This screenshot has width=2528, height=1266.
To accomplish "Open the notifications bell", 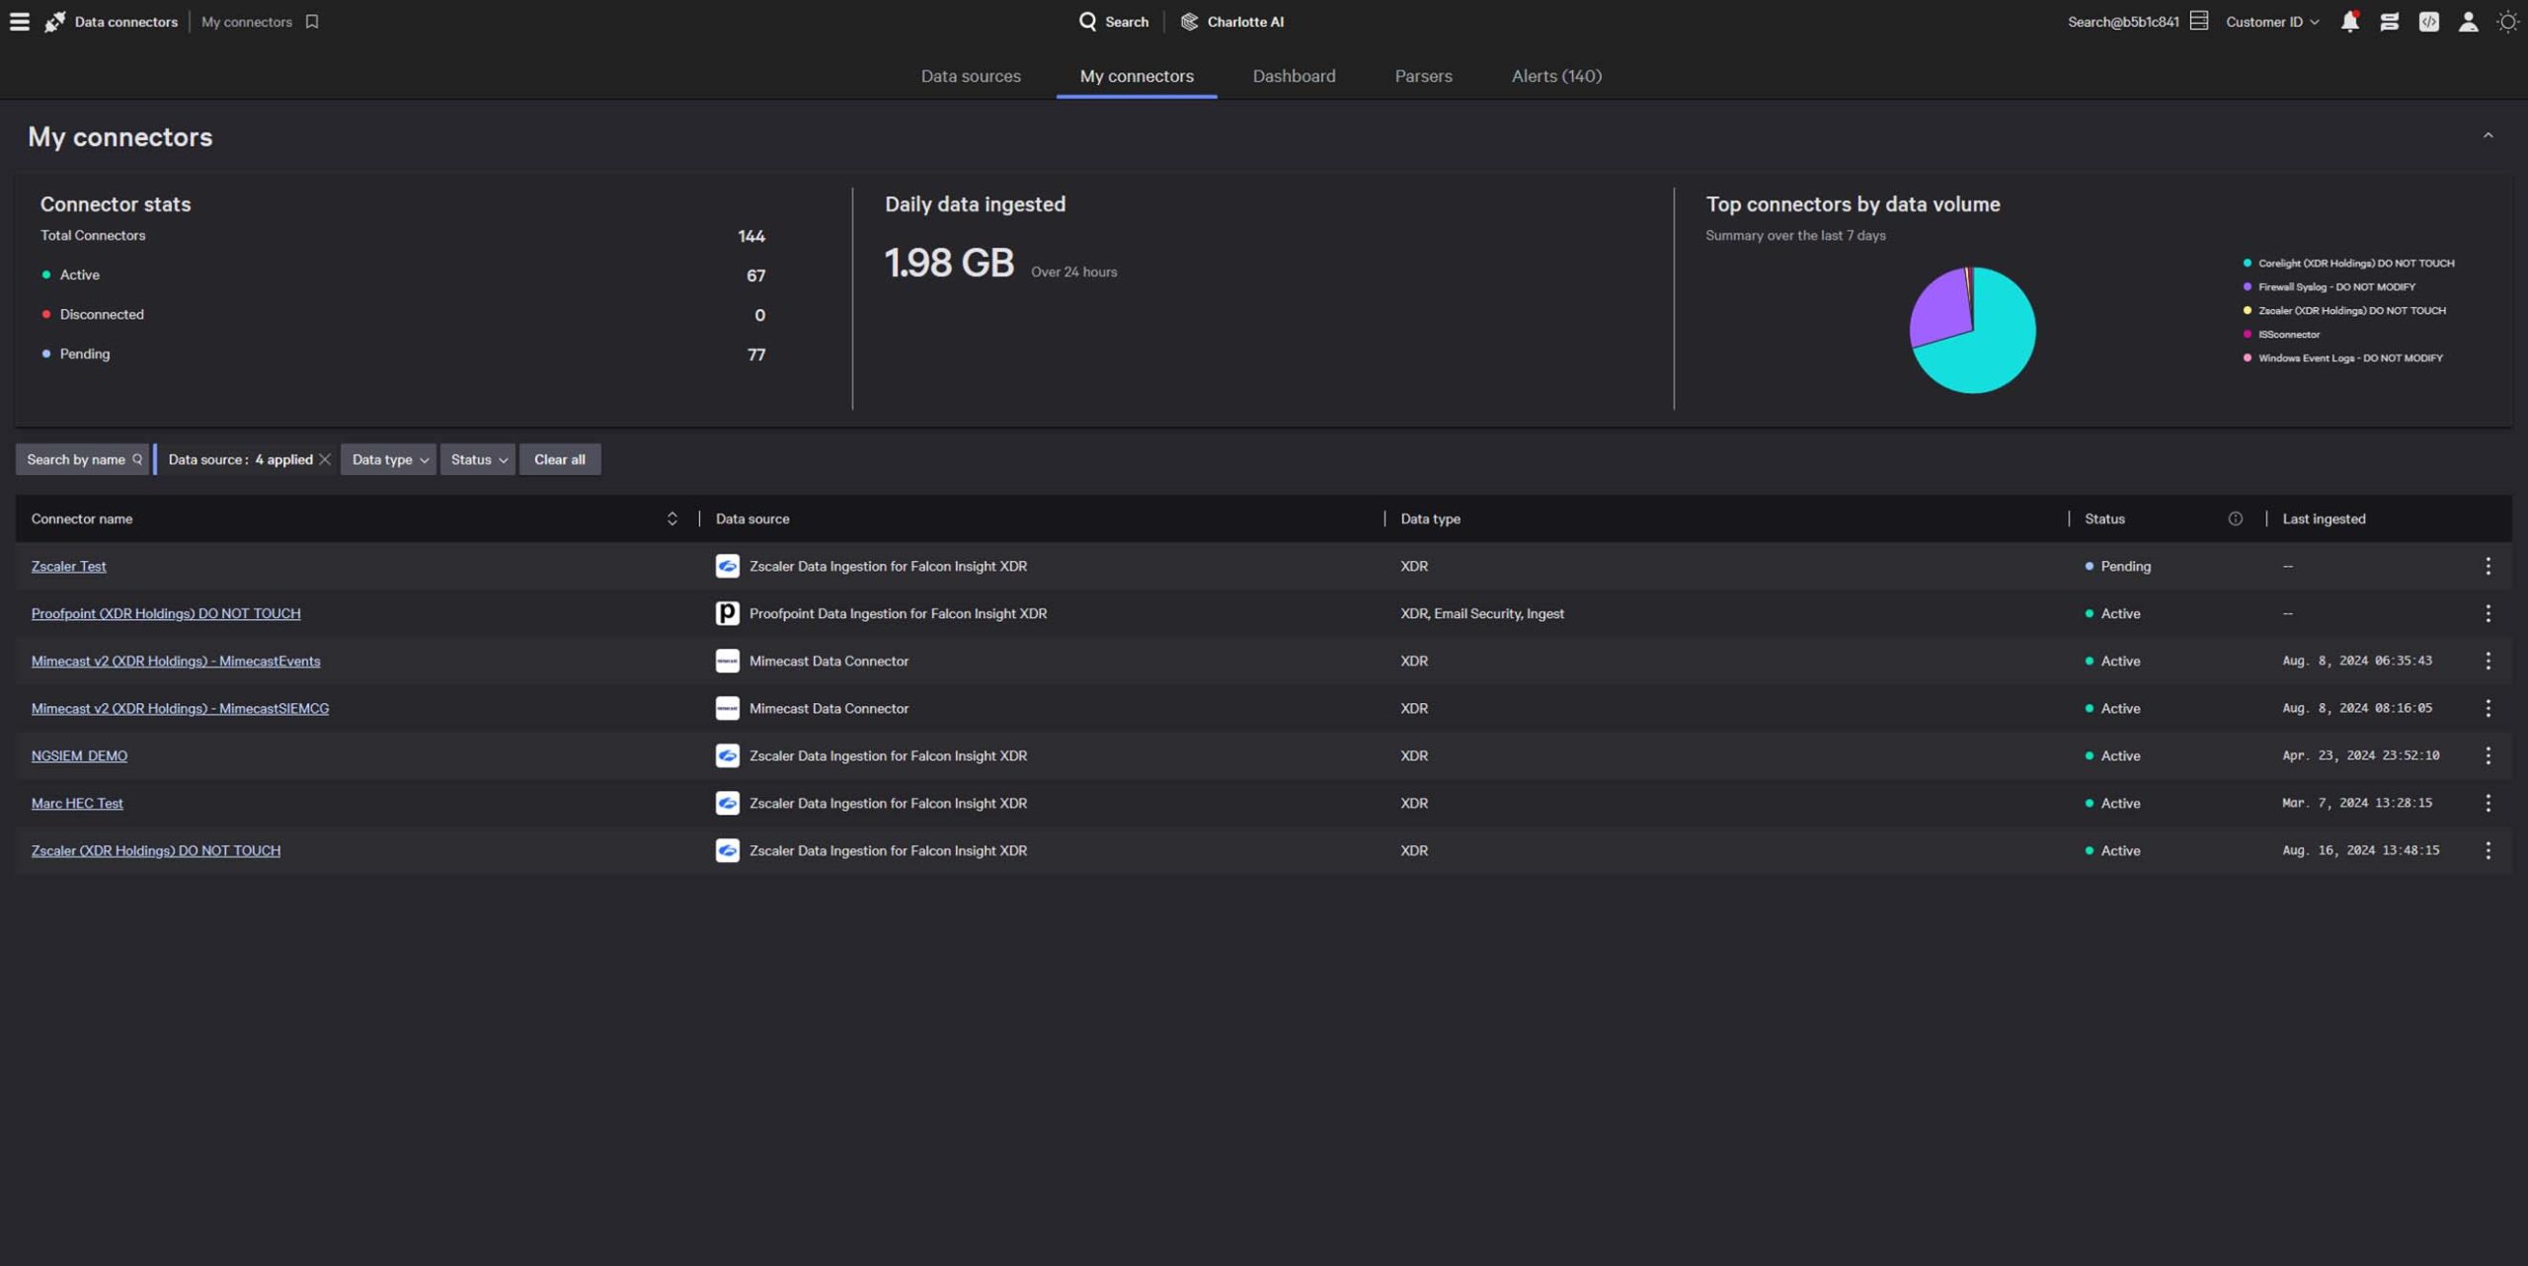I will [x=2350, y=22].
